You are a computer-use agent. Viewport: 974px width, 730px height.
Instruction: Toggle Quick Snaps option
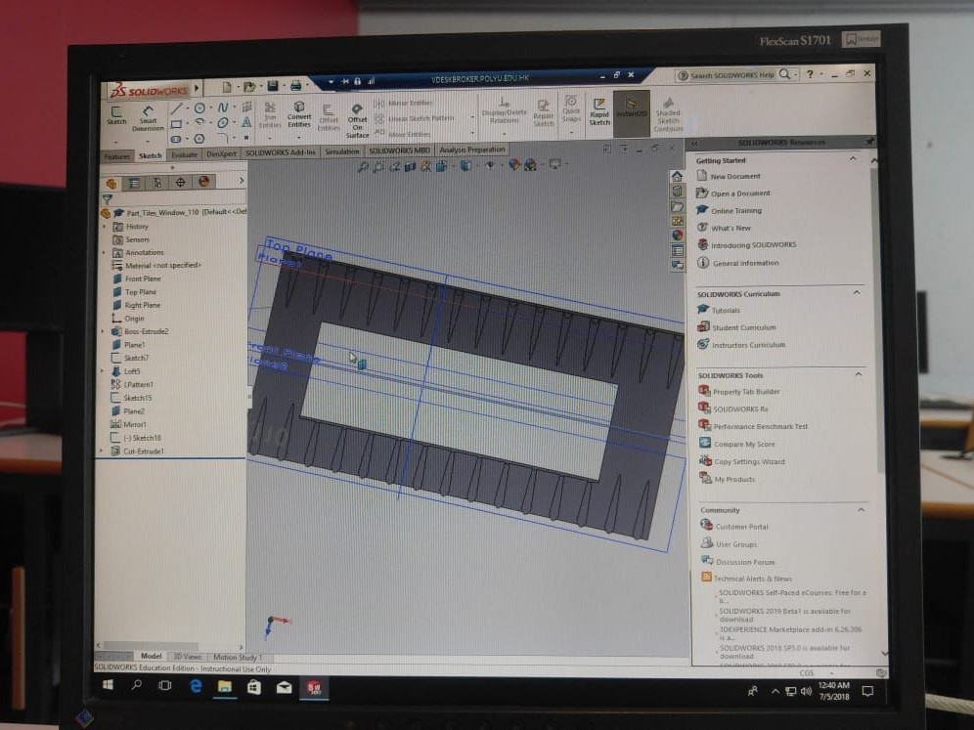click(x=571, y=108)
